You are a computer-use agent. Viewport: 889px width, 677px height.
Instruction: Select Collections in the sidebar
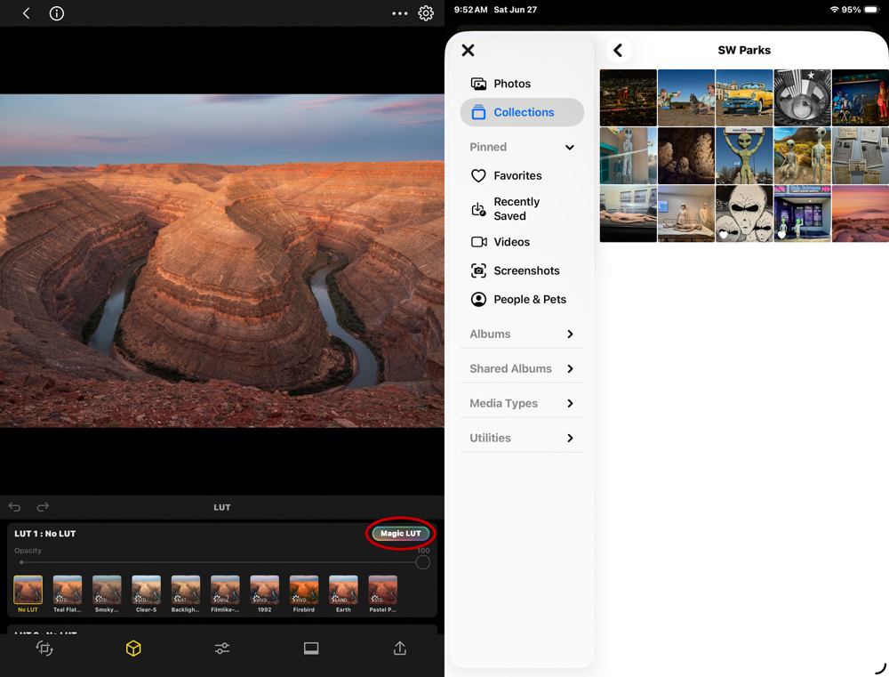pyautogui.click(x=522, y=112)
